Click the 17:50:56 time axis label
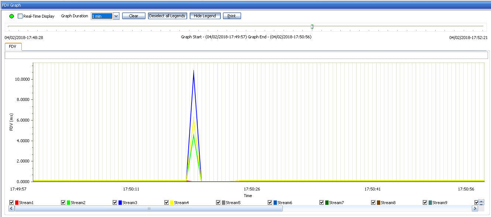The width and height of the screenshot is (491, 217). [466, 189]
